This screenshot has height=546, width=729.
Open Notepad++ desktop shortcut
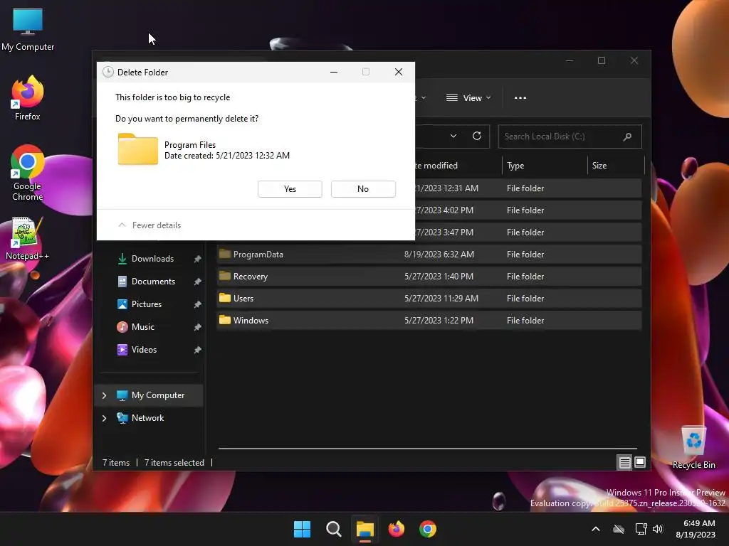click(28, 237)
